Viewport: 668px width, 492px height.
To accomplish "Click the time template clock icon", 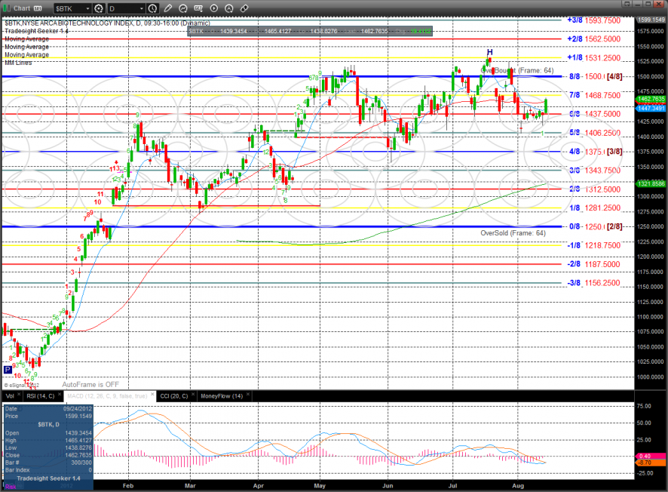I will (x=153, y=8).
